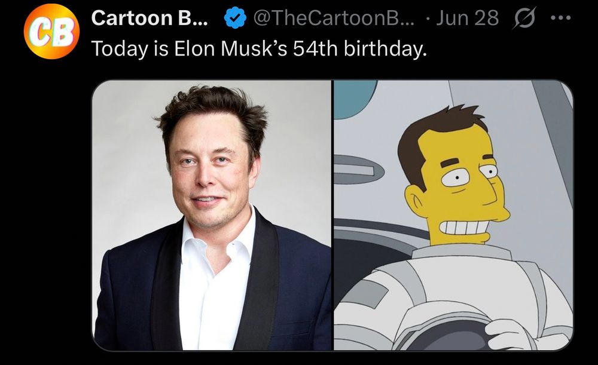This screenshot has height=365, width=598.
Task: Open the @TheCartoonB... handle link
Action: click(333, 18)
